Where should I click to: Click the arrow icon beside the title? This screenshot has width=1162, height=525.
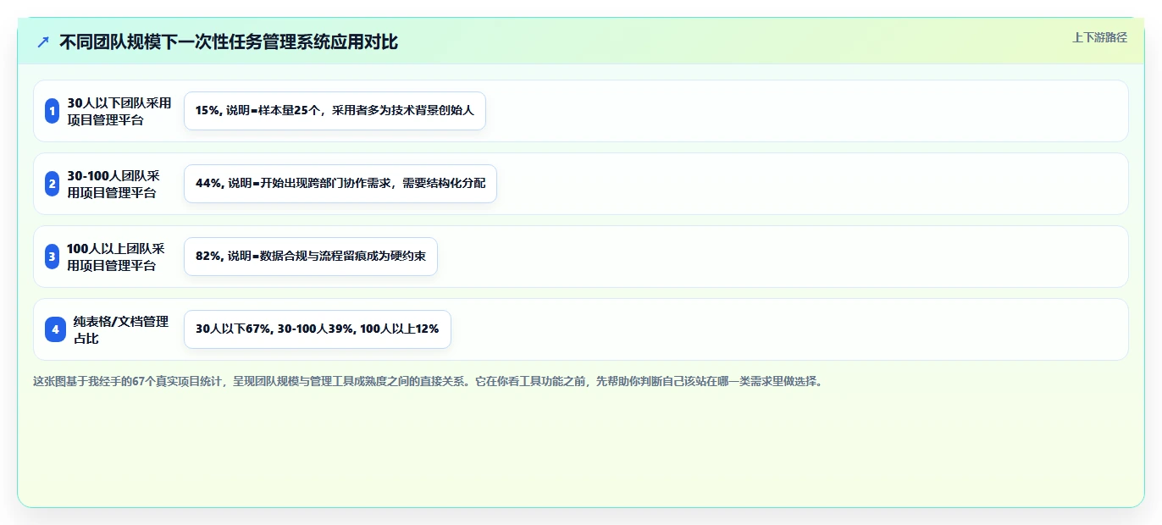43,42
